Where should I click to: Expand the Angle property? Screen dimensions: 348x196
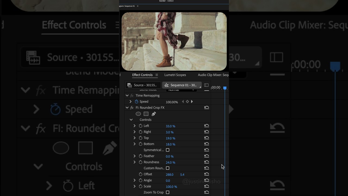tap(134, 180)
